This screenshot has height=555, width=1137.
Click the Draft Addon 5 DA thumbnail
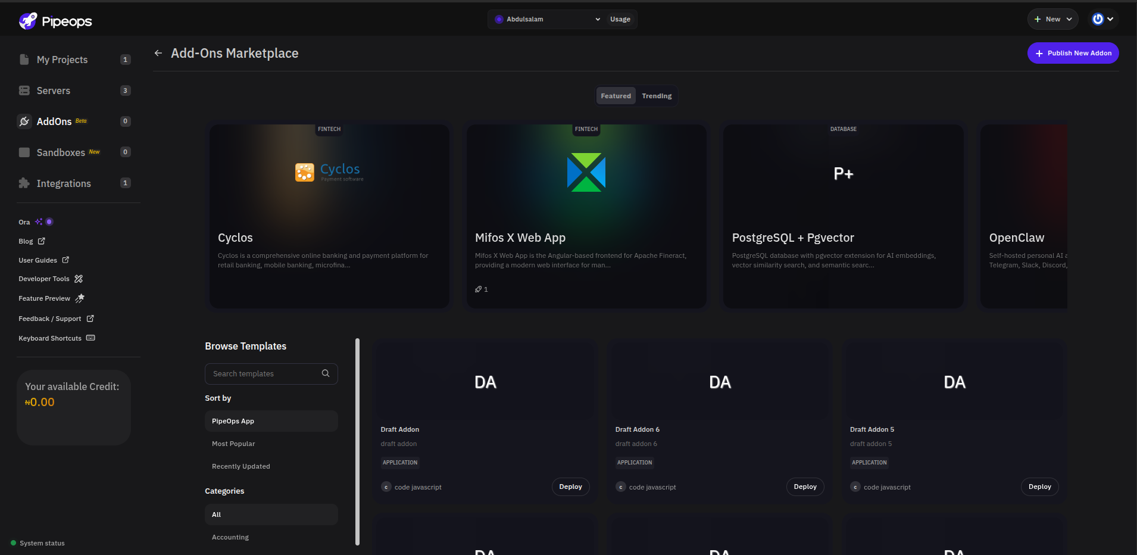coord(954,381)
